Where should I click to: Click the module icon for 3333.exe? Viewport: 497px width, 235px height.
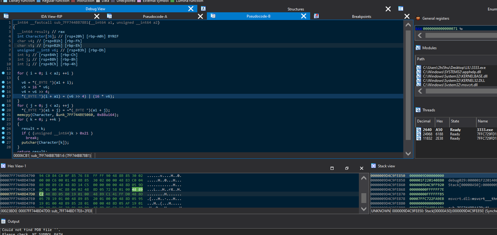(419, 68)
